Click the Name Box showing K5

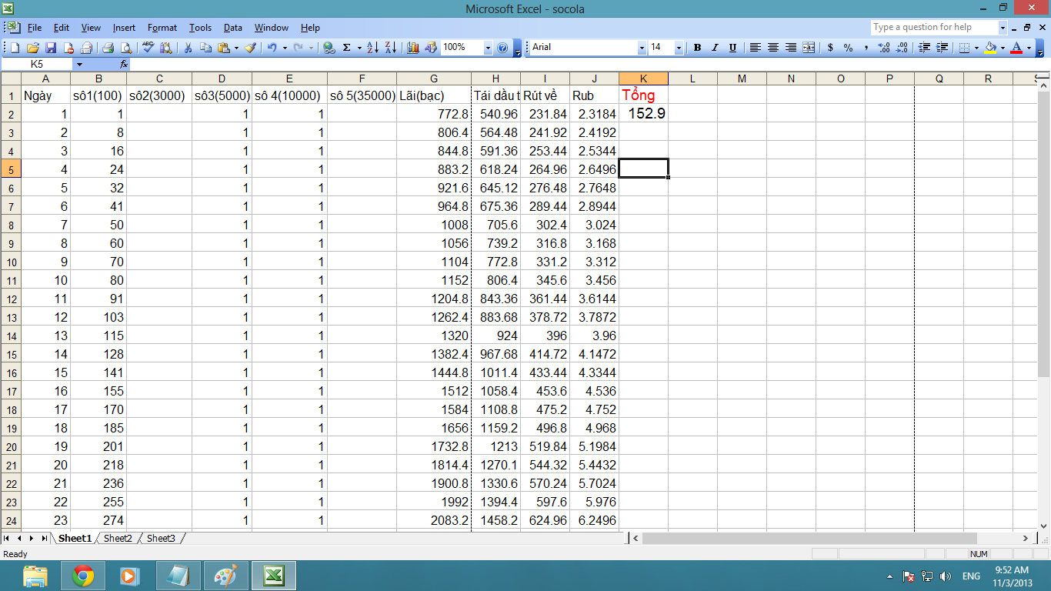37,65
